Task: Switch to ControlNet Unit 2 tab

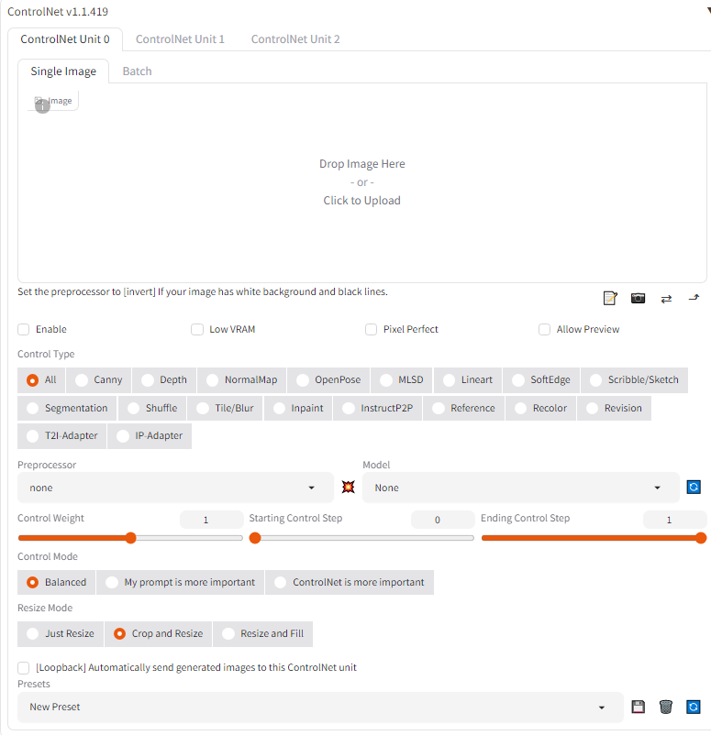Action: tap(295, 39)
